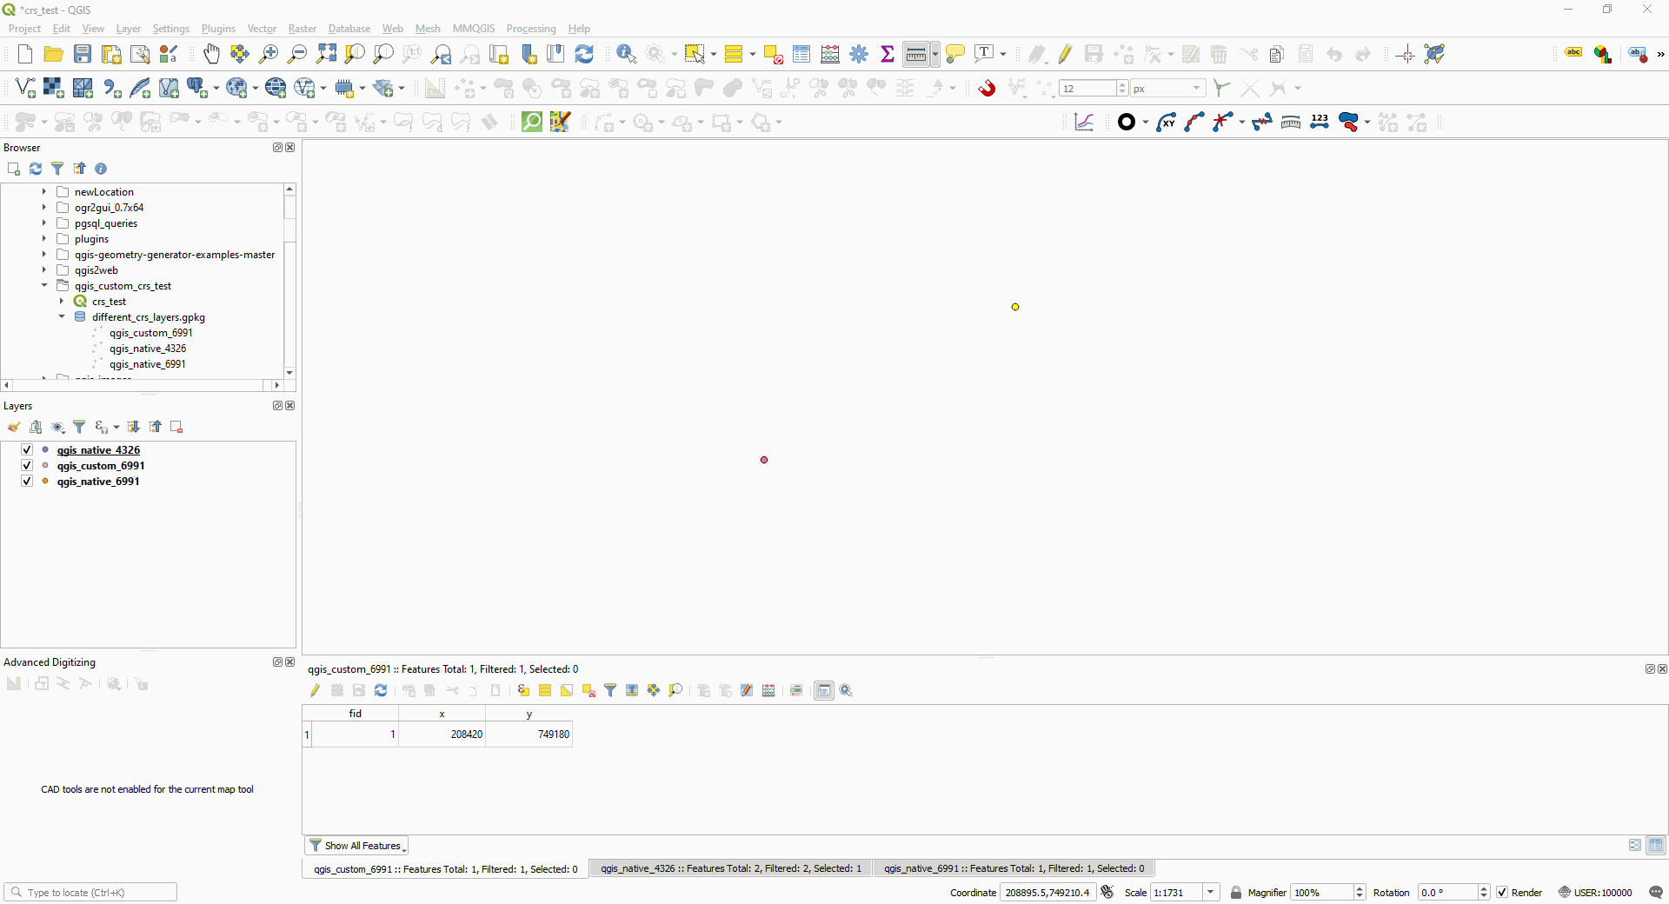Open the Scale dropdown

pos(1212,892)
